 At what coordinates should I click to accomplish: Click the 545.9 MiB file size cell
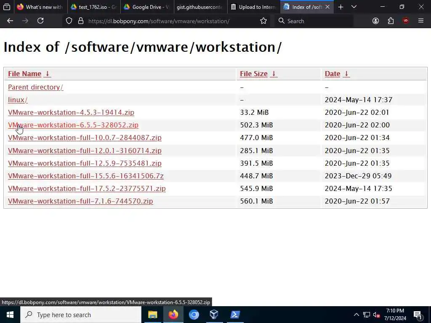click(256, 188)
